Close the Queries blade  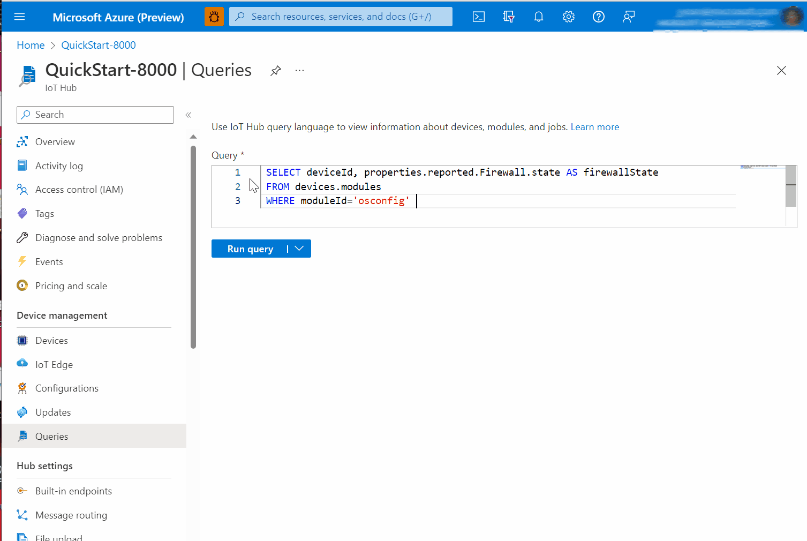pyautogui.click(x=781, y=71)
